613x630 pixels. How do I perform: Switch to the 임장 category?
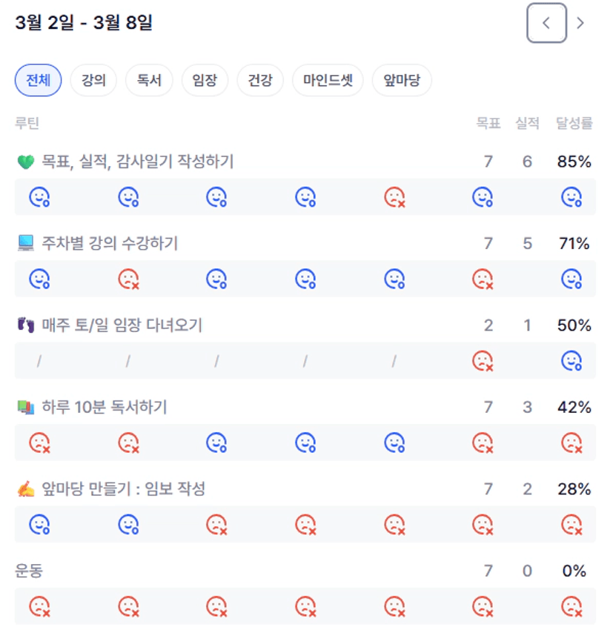point(205,81)
